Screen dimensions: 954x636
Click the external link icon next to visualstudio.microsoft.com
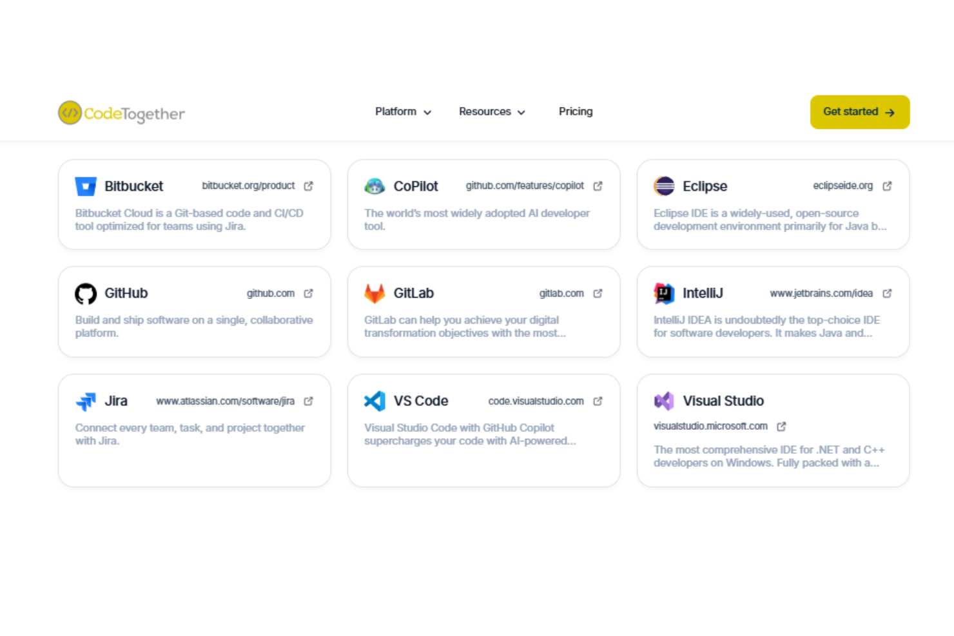pyautogui.click(x=782, y=426)
